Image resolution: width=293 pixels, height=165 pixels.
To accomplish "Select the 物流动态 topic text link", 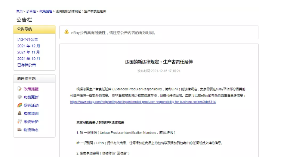I will [x=31, y=130].
